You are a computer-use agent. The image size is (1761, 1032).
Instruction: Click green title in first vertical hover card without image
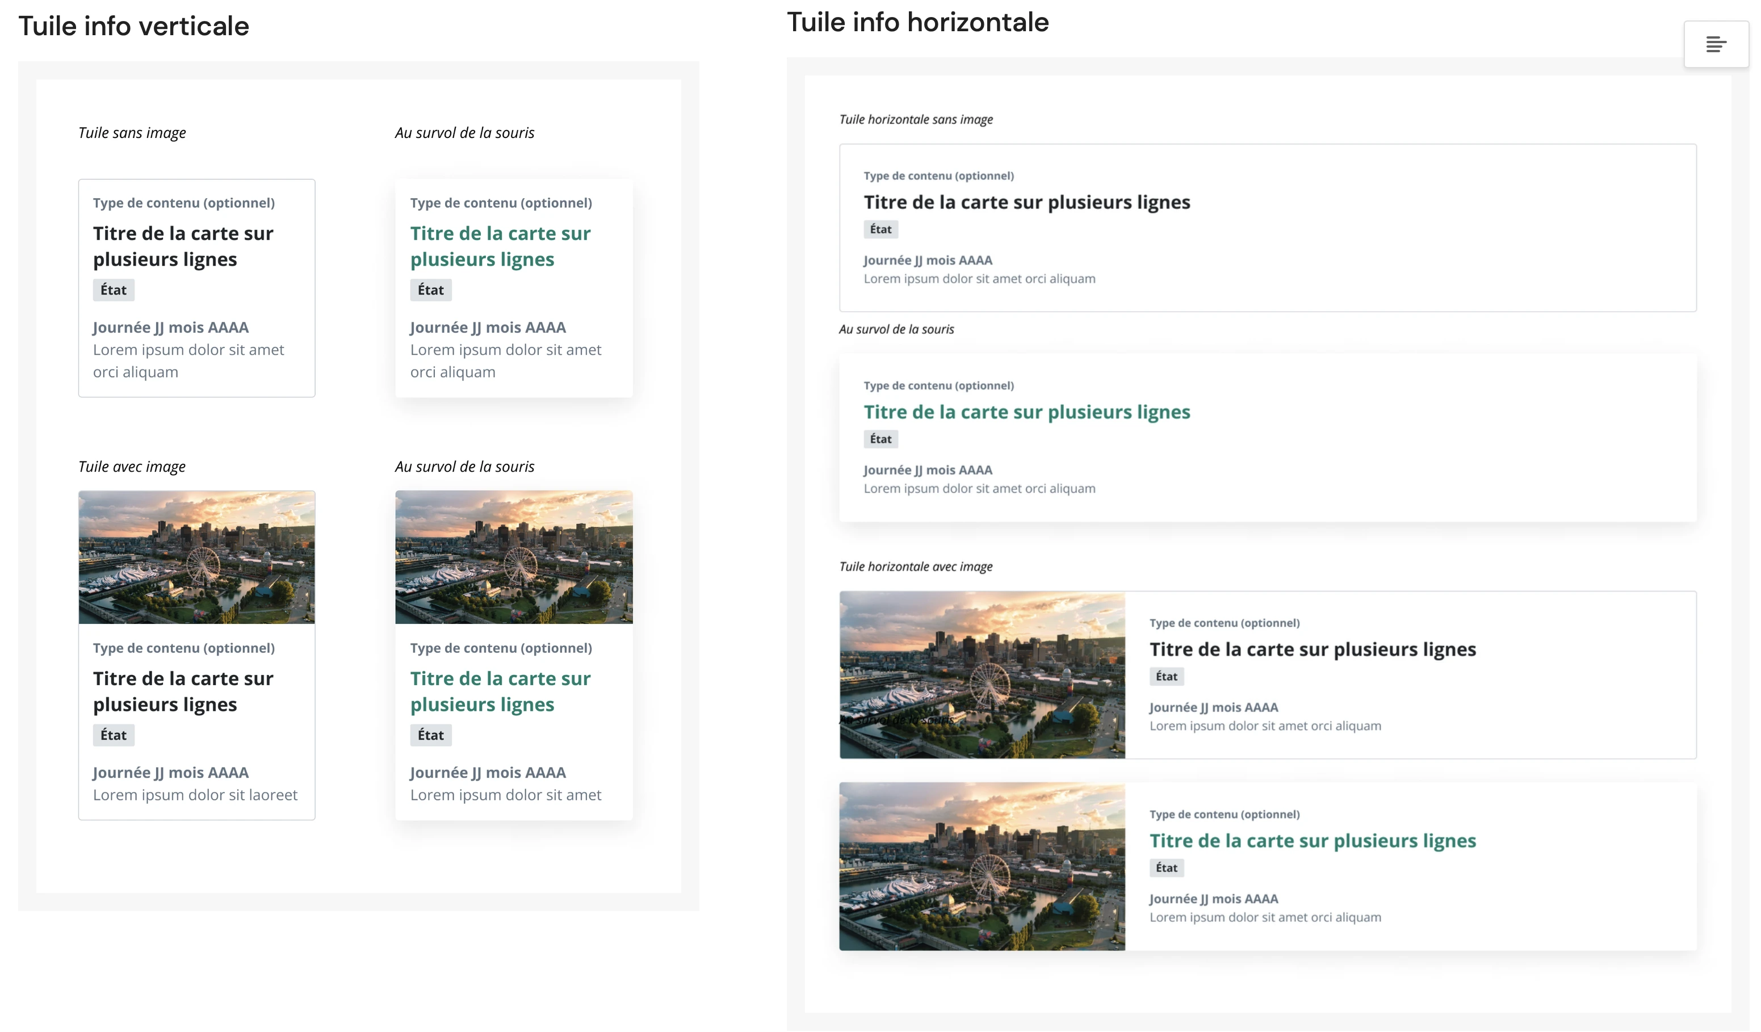500,246
